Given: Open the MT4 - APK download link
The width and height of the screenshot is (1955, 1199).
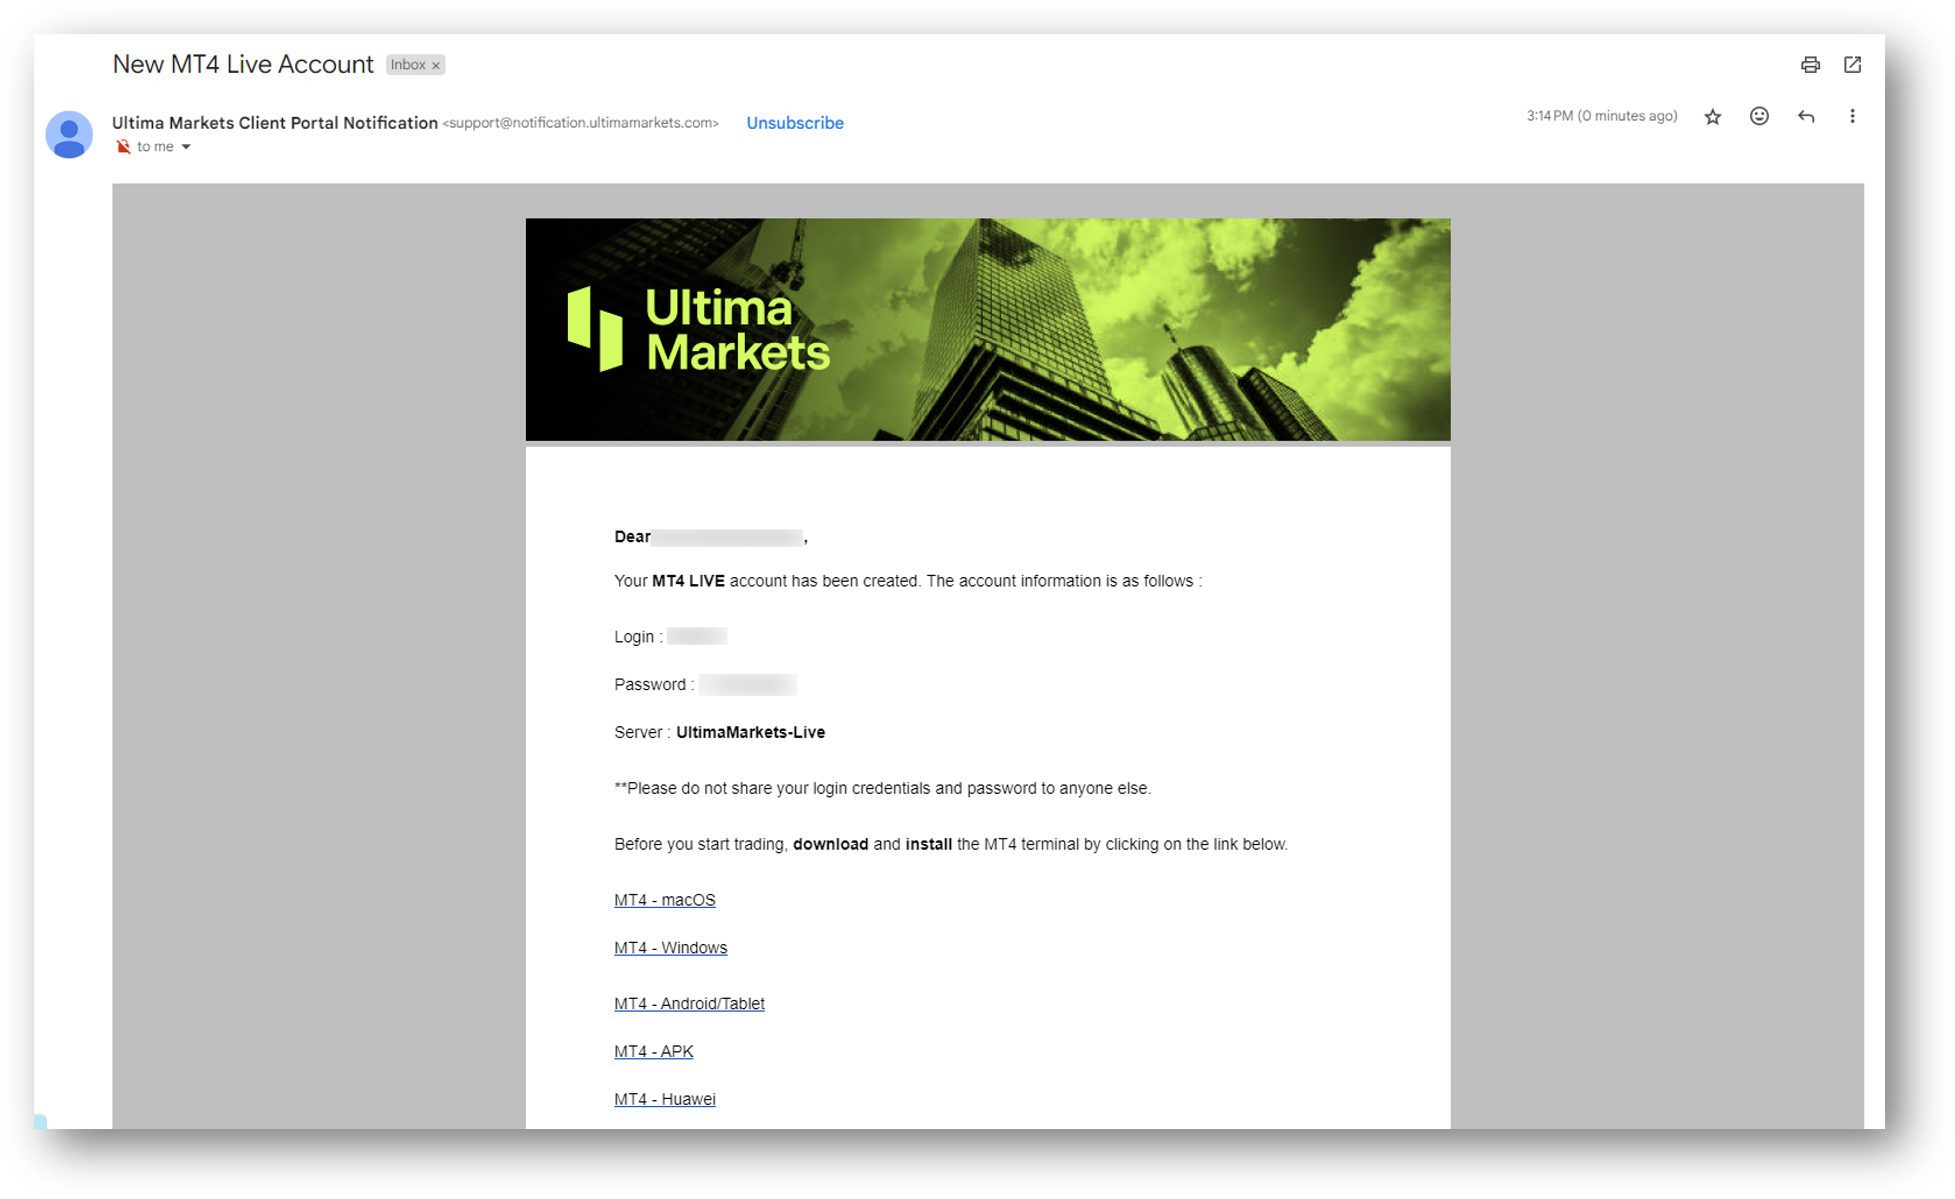Looking at the screenshot, I should tap(653, 1051).
